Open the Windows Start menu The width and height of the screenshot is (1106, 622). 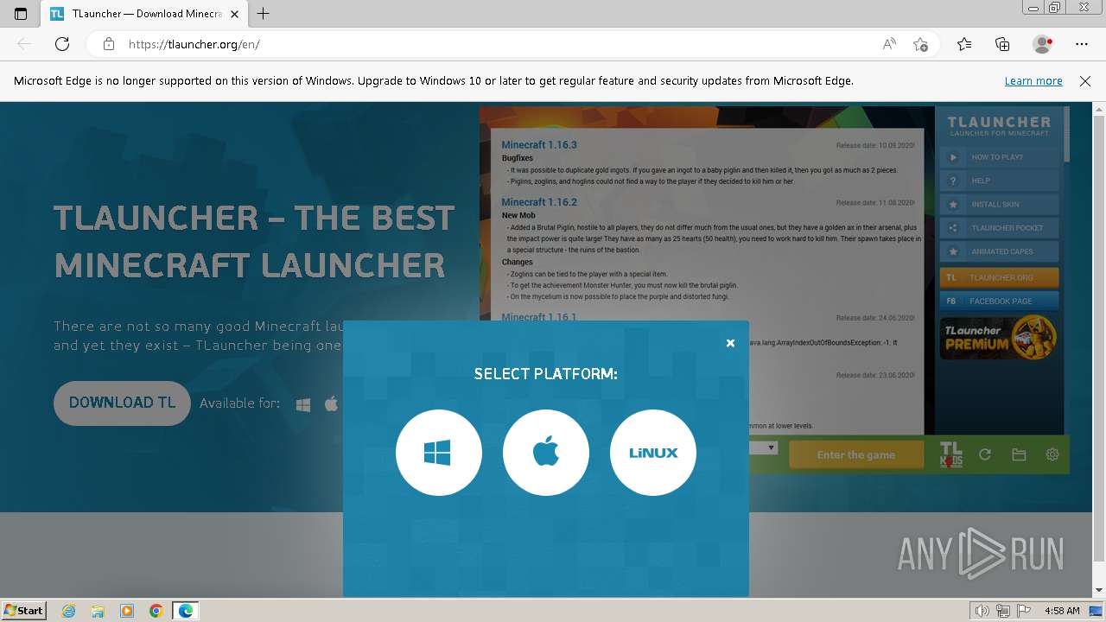coord(23,610)
